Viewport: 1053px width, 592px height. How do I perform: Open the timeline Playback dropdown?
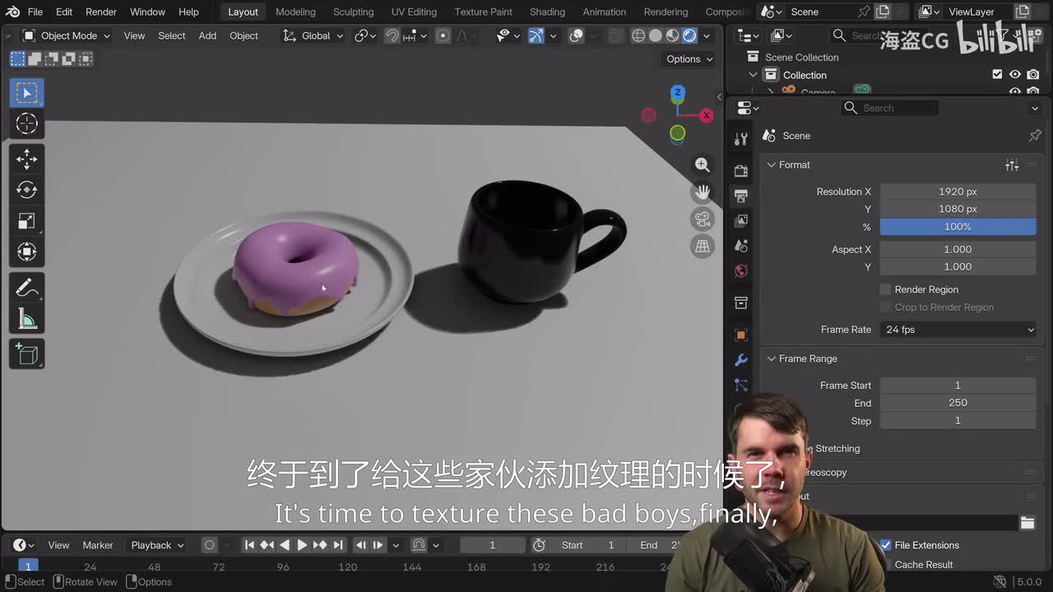click(x=157, y=545)
